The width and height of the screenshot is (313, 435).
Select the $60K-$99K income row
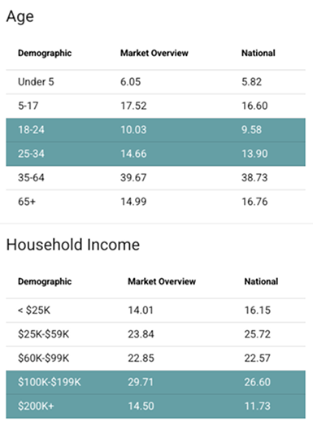tap(155, 358)
